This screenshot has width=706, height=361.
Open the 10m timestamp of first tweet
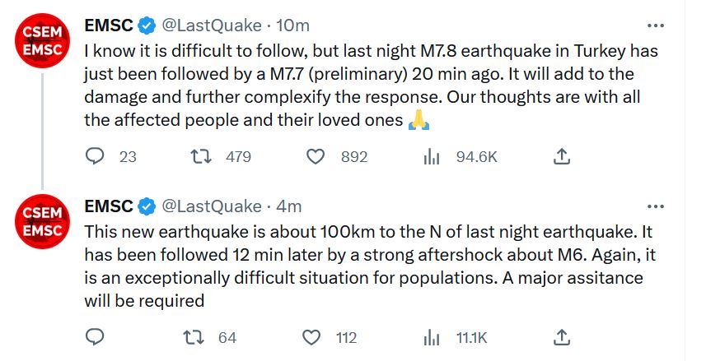tap(288, 25)
